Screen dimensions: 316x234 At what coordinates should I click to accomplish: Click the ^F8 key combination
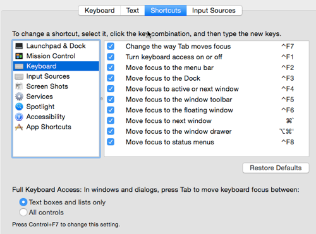[x=288, y=142]
